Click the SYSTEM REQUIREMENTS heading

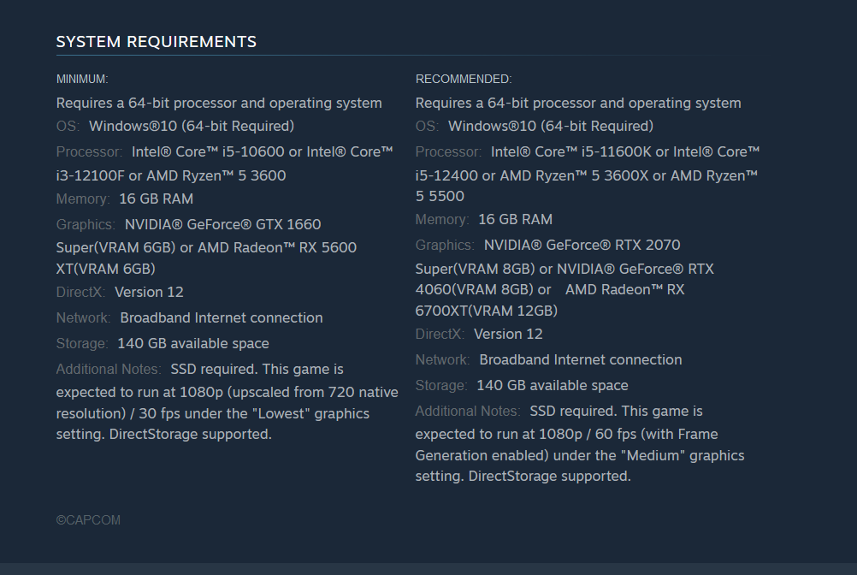pyautogui.click(x=156, y=41)
